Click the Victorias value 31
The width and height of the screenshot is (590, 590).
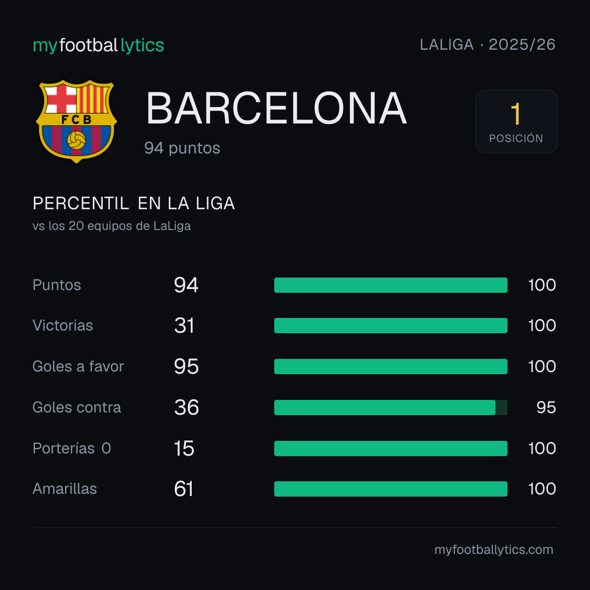184,326
